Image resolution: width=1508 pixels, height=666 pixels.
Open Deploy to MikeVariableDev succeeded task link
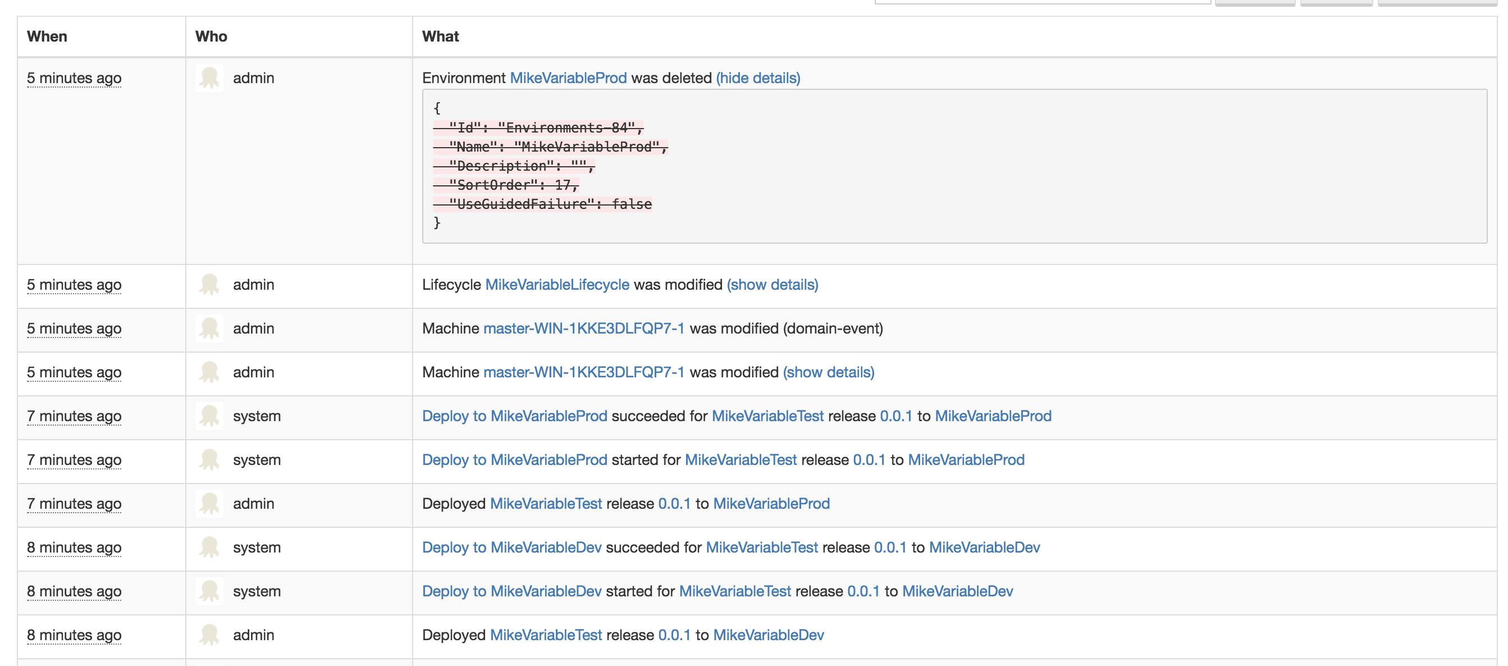(511, 548)
